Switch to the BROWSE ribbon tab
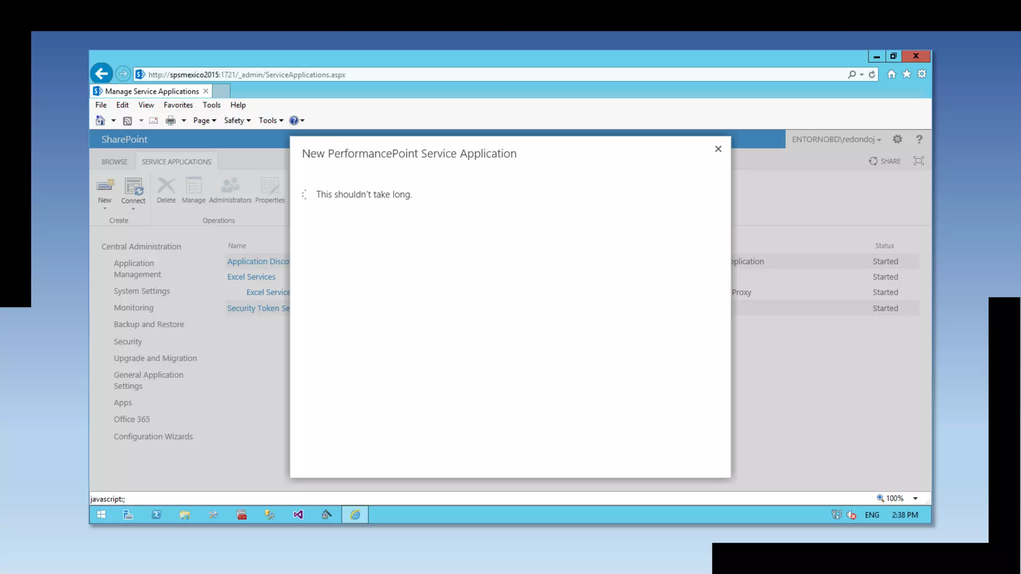The width and height of the screenshot is (1021, 574). pos(114,162)
